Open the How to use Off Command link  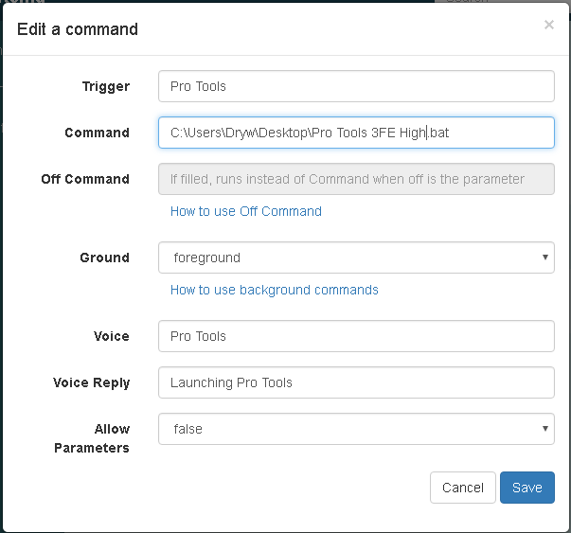click(x=246, y=211)
